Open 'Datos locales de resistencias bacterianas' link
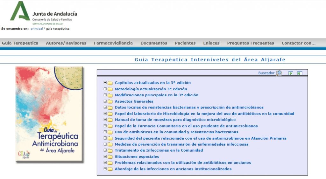The width and height of the screenshot is (326, 179). [x=189, y=107]
